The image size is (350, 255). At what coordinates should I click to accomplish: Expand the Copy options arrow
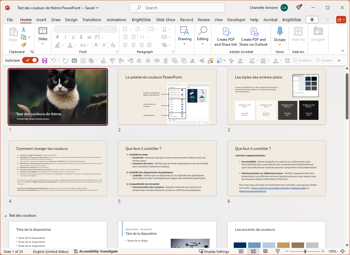[x=29, y=37]
